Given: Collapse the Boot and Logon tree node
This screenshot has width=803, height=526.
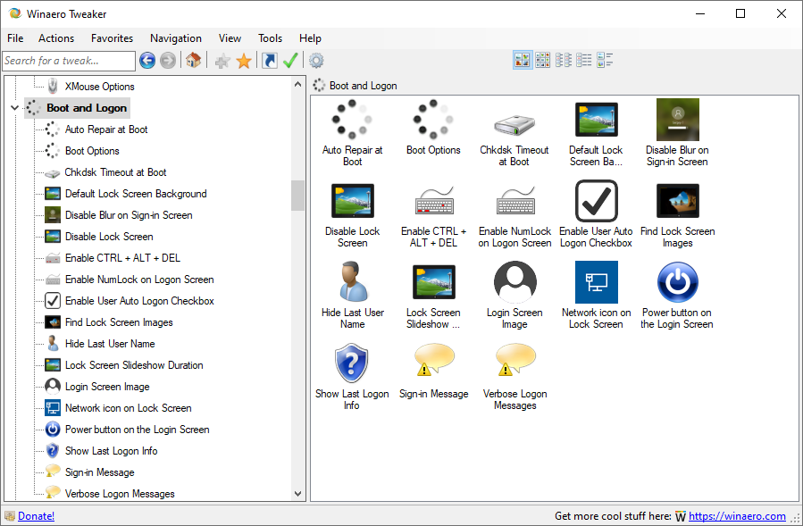Looking at the screenshot, I should 14,108.
